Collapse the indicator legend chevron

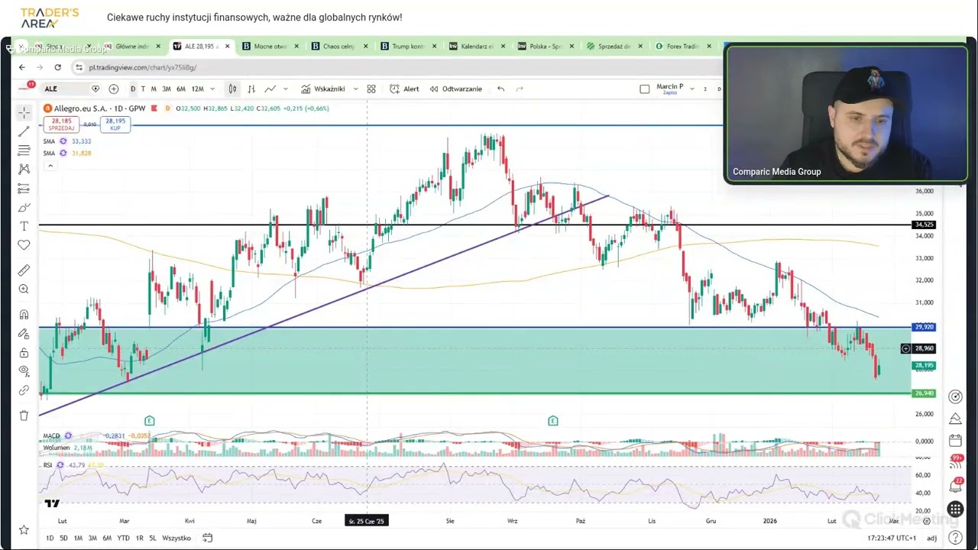tap(50, 166)
